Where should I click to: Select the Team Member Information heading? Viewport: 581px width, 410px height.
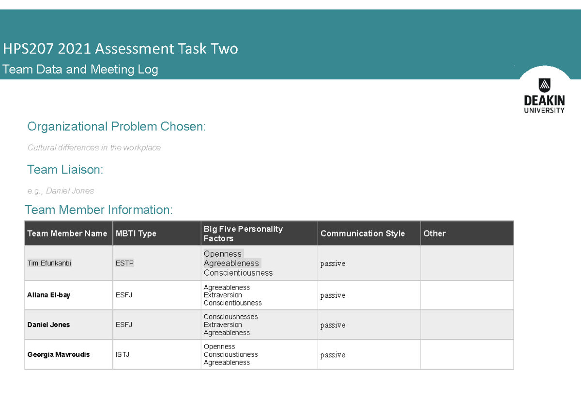tap(99, 210)
